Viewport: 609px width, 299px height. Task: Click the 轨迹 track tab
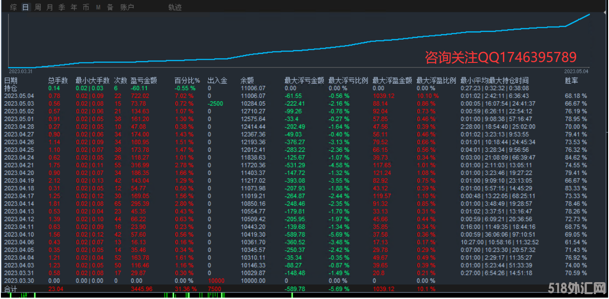click(174, 7)
